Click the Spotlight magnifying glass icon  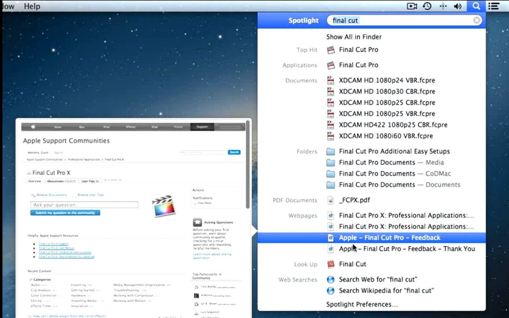pyautogui.click(x=476, y=6)
